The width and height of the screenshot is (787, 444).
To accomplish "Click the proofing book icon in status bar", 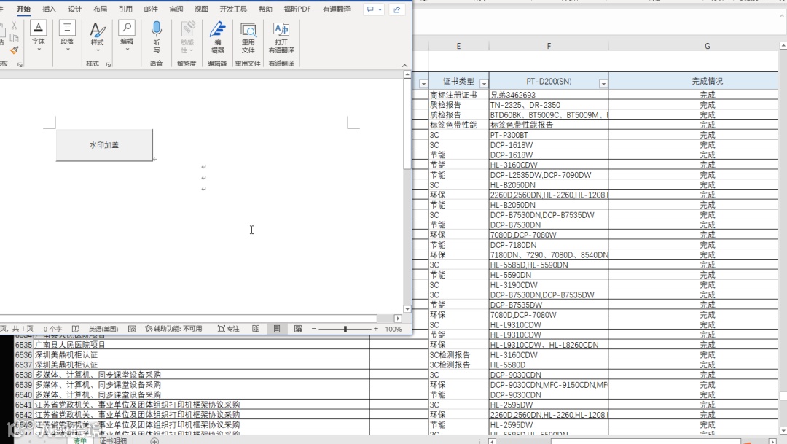I will tap(75, 329).
